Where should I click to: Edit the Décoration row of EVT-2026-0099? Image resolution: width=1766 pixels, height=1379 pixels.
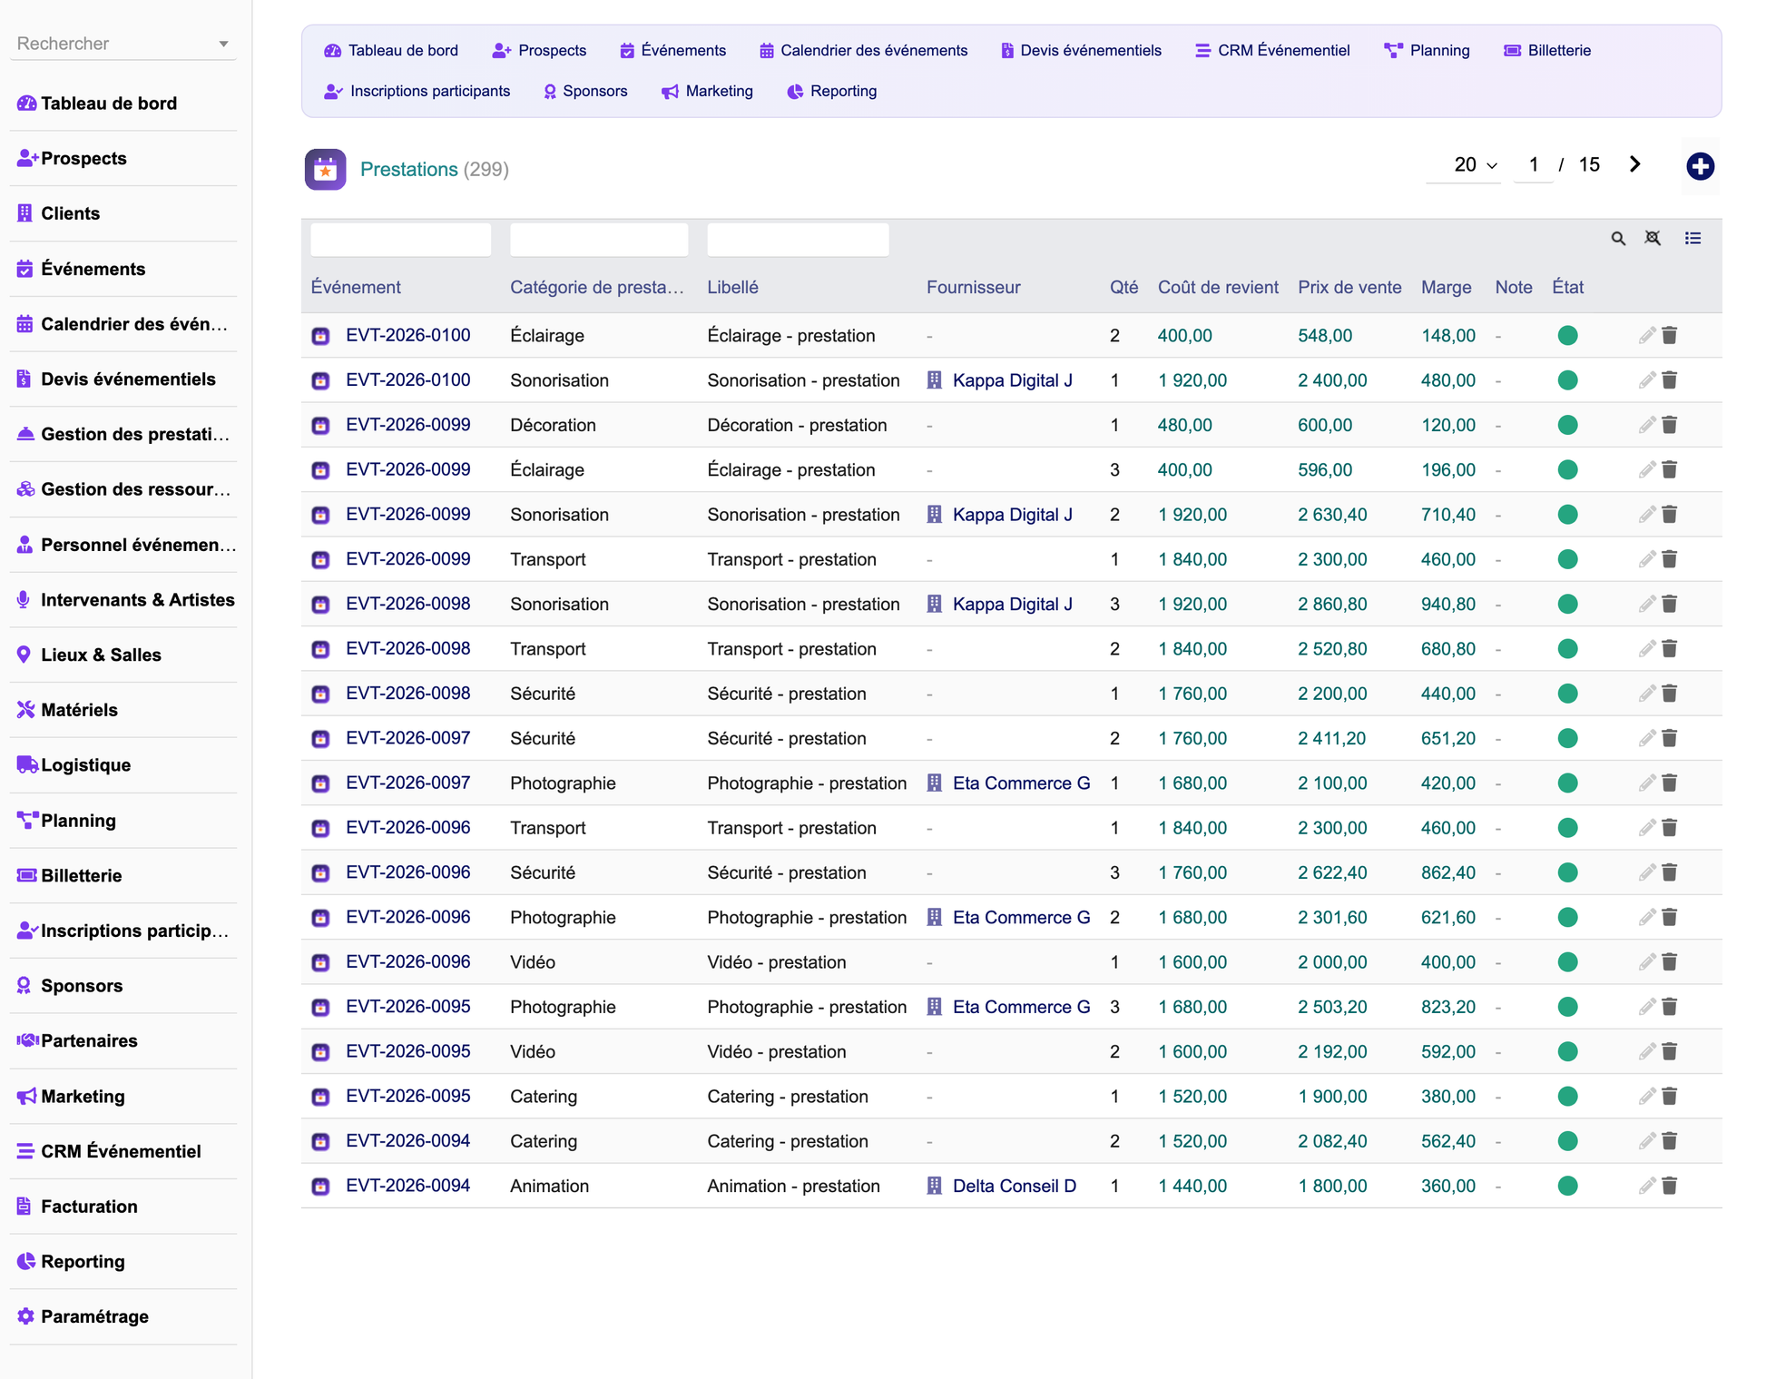point(1647,425)
